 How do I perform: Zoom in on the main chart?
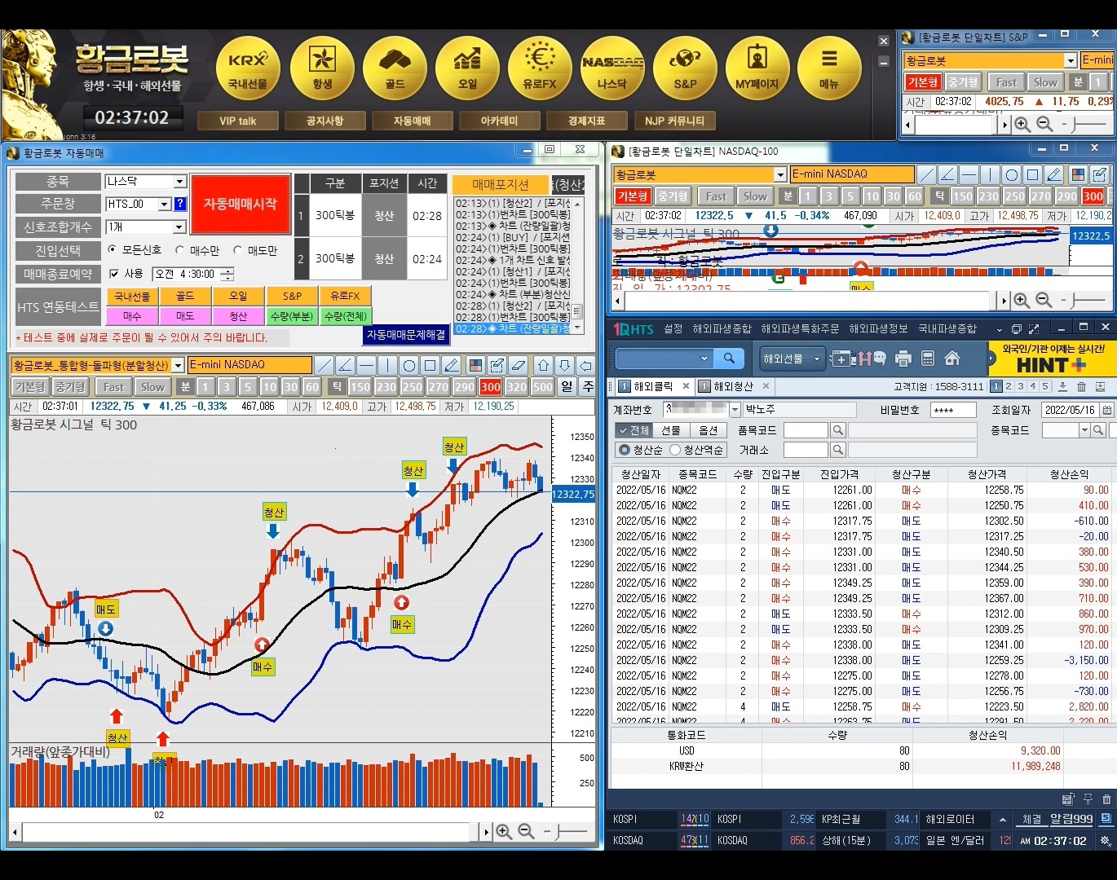click(x=504, y=831)
